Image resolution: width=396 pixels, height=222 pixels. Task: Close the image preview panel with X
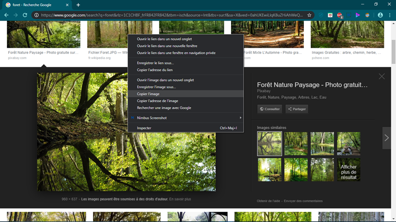[381, 76]
